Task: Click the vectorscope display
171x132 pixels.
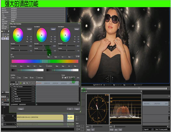Action: pyautogui.click(x=98, y=109)
